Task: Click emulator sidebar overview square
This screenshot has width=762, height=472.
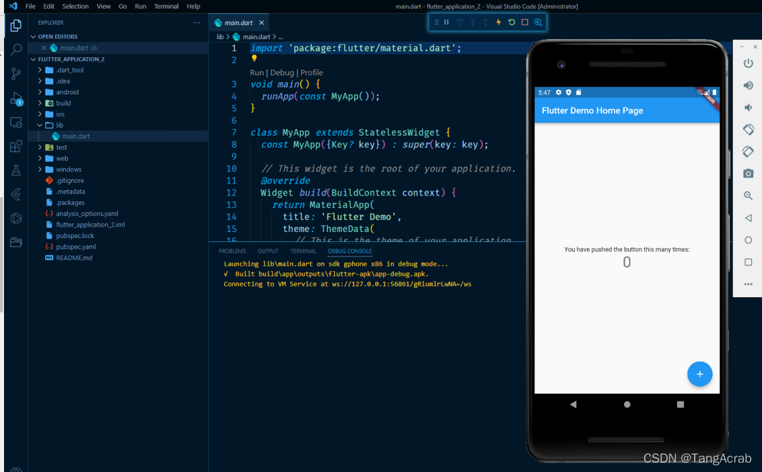Action: 748,262
